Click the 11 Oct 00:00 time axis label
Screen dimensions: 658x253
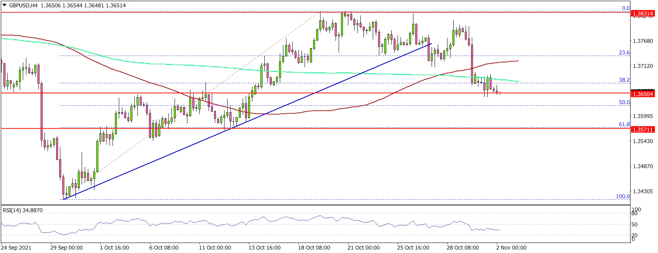click(x=215, y=248)
